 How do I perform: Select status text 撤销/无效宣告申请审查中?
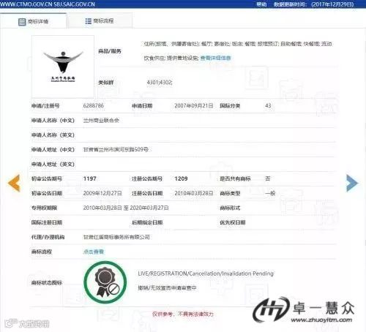click(167, 288)
